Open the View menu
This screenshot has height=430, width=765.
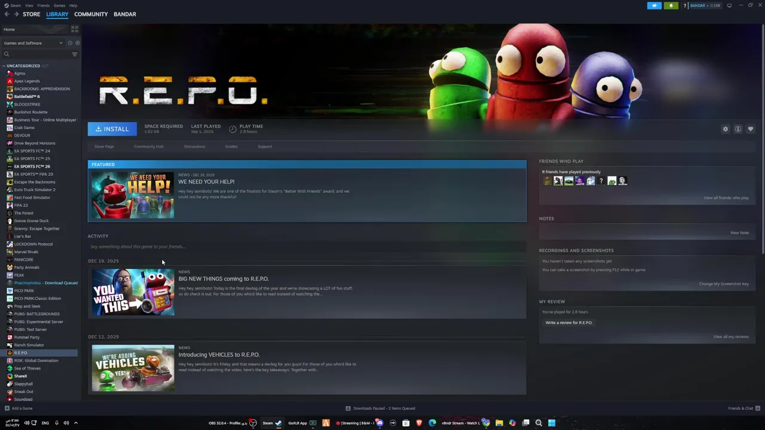pos(29,5)
